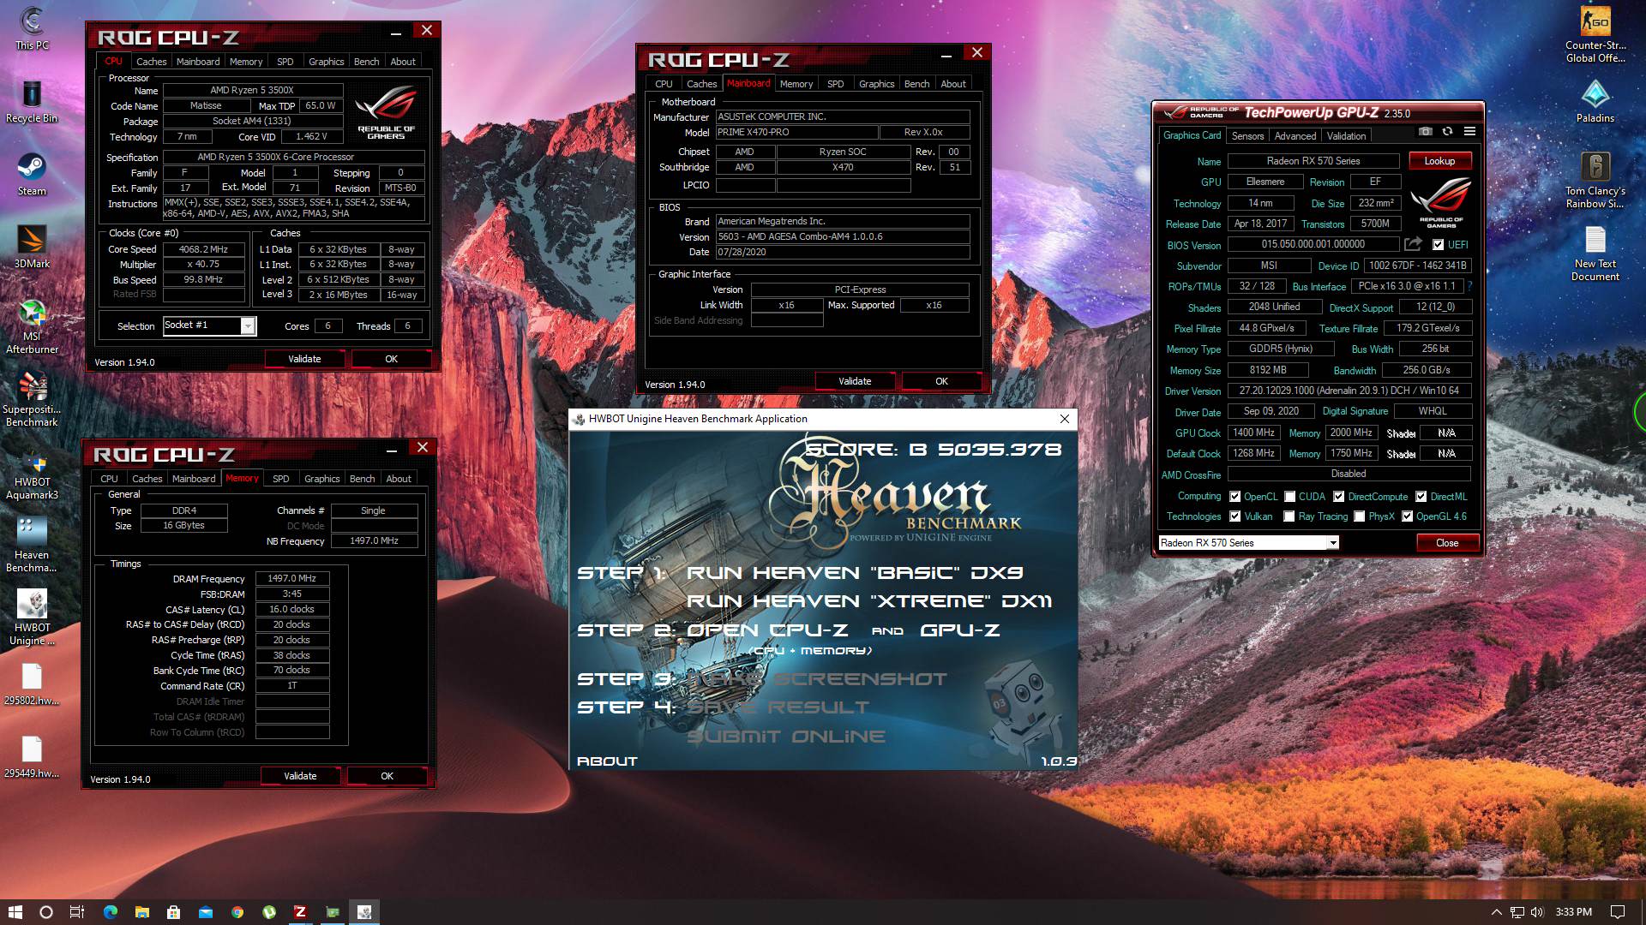Switch to Sensors tab in GPU-Z
1646x925 pixels.
(1247, 136)
